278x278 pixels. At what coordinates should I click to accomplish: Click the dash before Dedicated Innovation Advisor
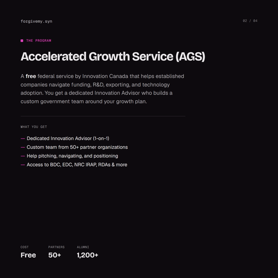point(23,138)
